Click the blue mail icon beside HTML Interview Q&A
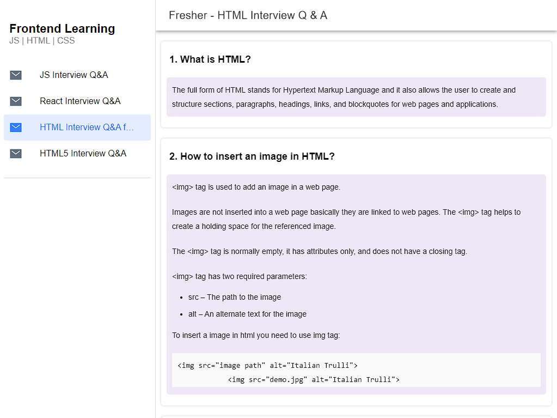The height and width of the screenshot is (418, 557). pyautogui.click(x=16, y=127)
